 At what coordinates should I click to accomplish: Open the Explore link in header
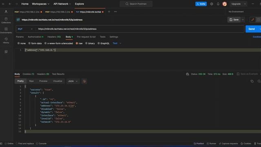click(x=80, y=4)
